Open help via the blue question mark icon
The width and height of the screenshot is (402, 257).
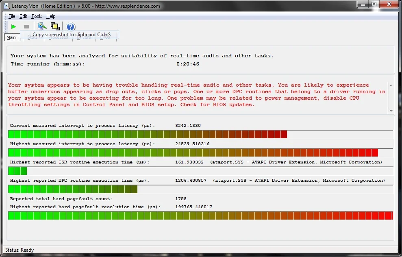point(70,26)
